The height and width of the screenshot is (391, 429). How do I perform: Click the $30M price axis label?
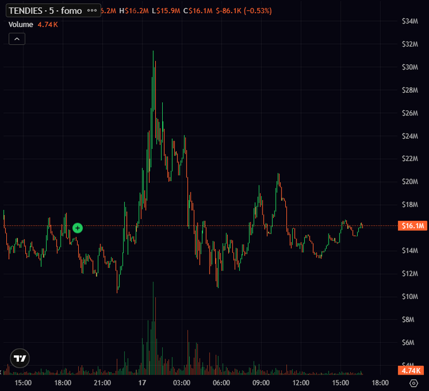tap(410, 67)
